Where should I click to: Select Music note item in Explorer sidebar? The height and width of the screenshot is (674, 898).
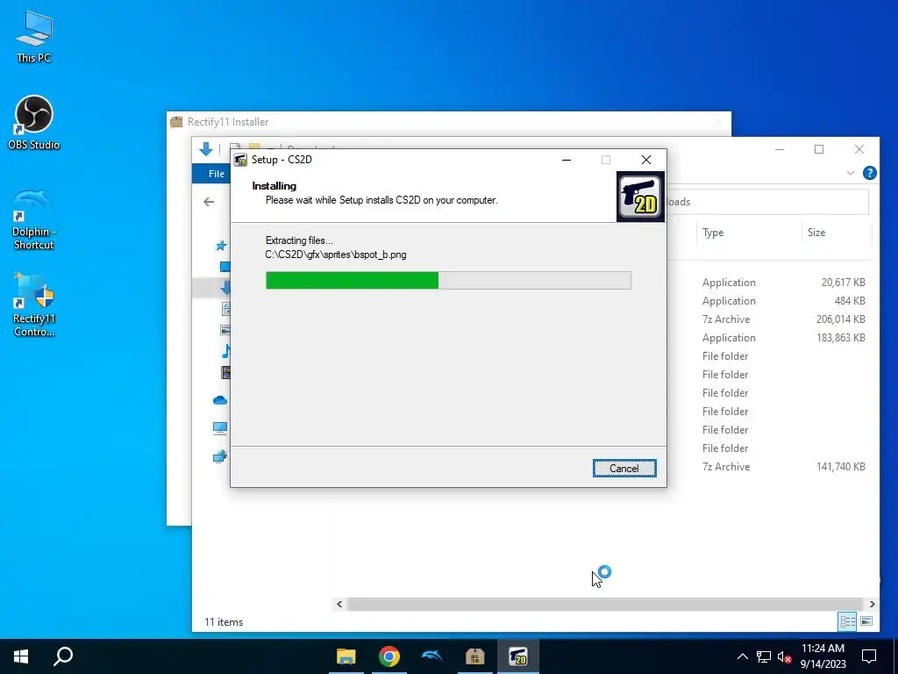click(x=225, y=351)
